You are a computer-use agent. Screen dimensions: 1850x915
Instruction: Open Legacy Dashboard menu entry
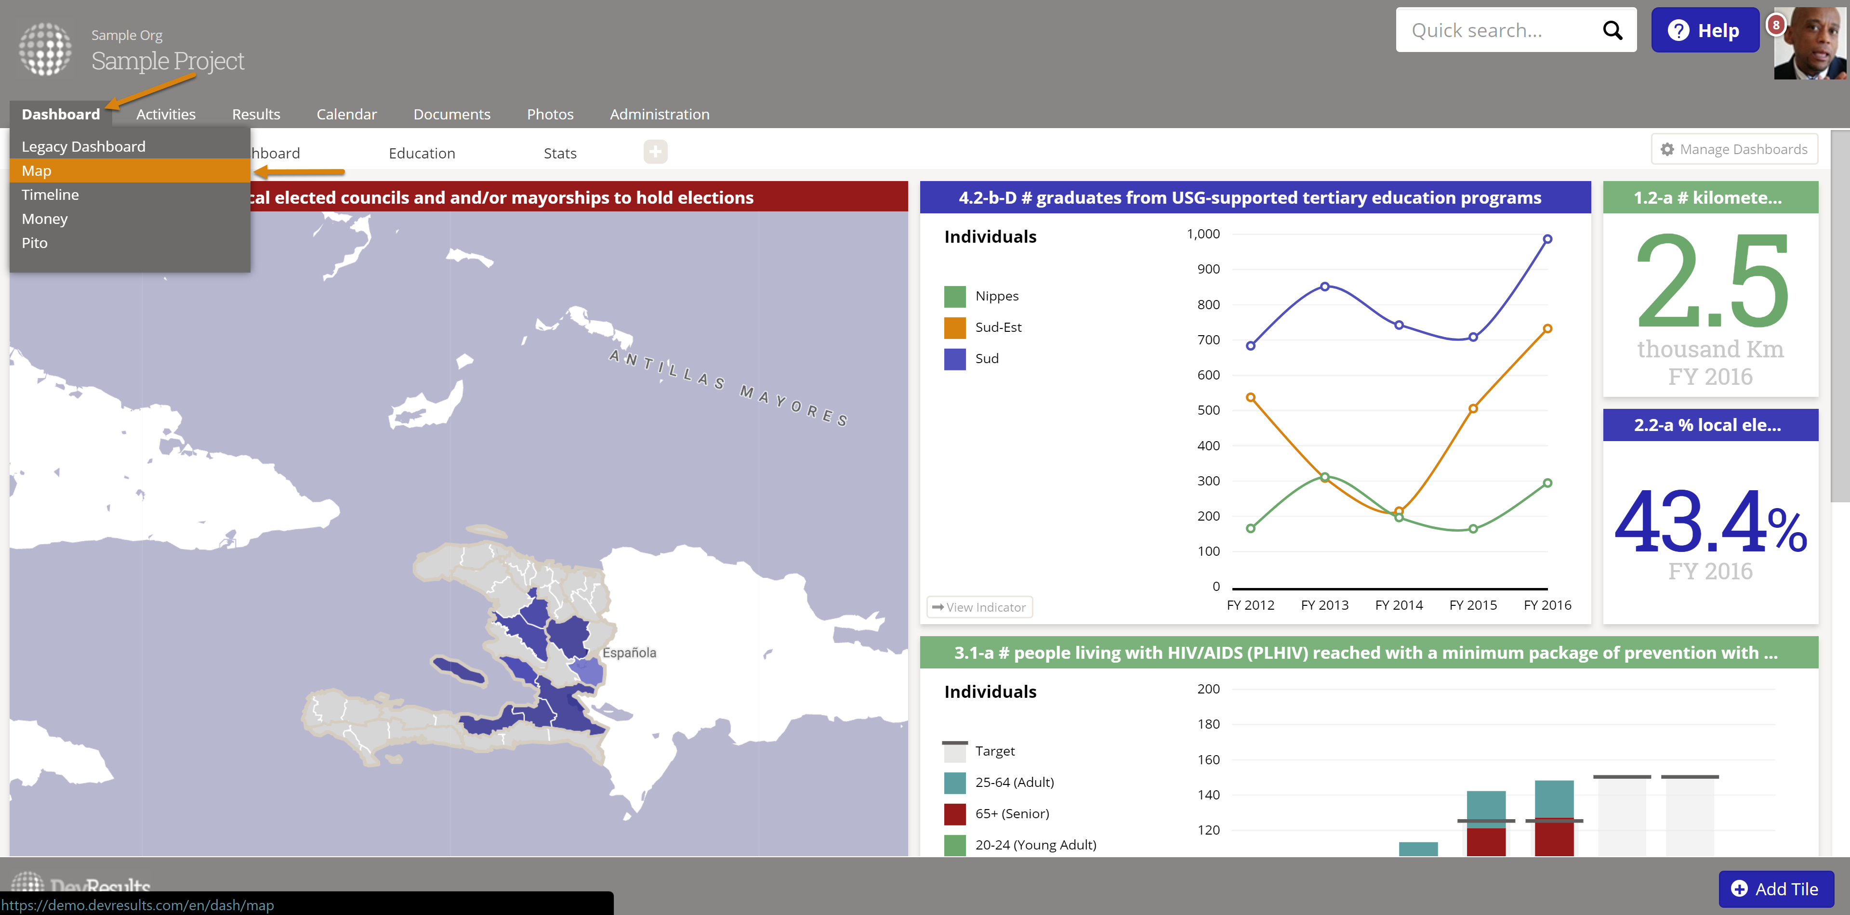click(83, 146)
